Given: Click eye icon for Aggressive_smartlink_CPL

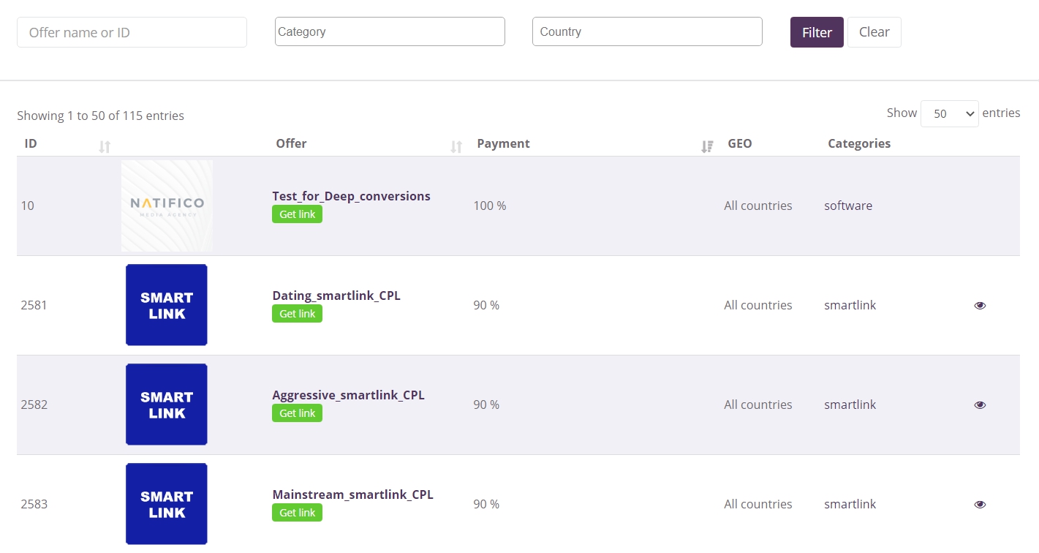Looking at the screenshot, I should coord(980,405).
